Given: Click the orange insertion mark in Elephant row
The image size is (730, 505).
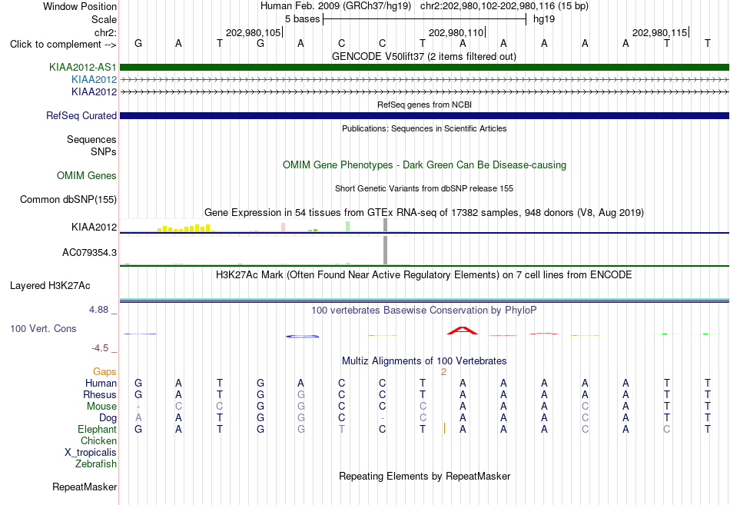Looking at the screenshot, I should (x=444, y=429).
